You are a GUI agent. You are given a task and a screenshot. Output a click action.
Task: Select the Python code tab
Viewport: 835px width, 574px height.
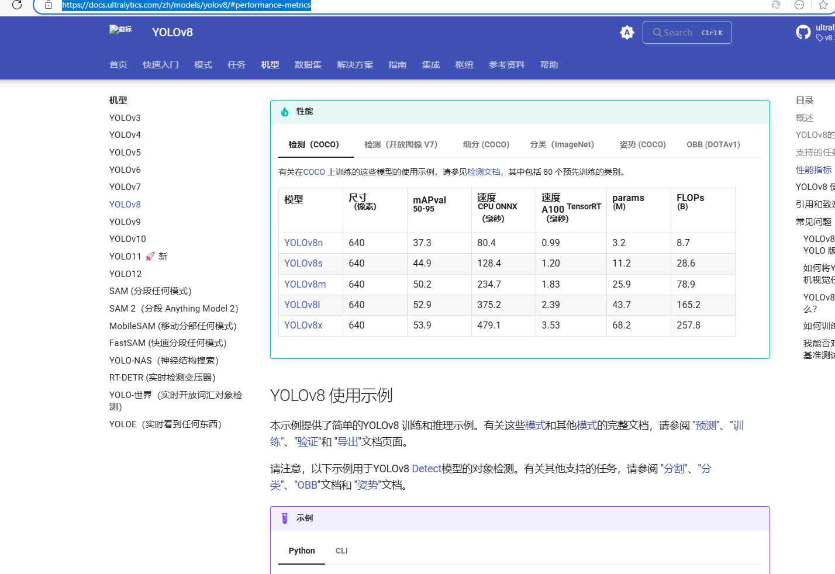302,551
